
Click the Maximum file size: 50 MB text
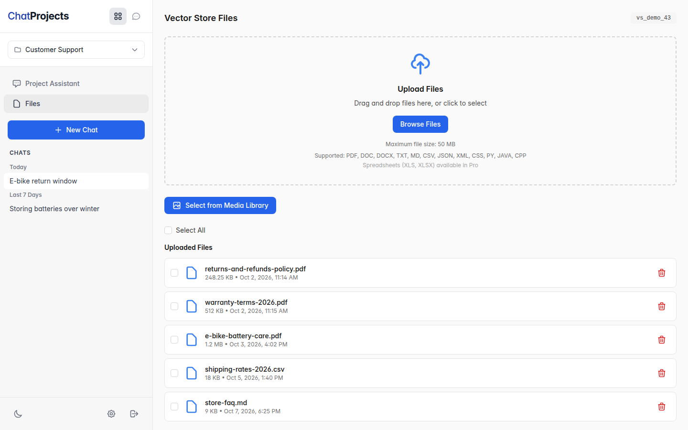point(420,144)
